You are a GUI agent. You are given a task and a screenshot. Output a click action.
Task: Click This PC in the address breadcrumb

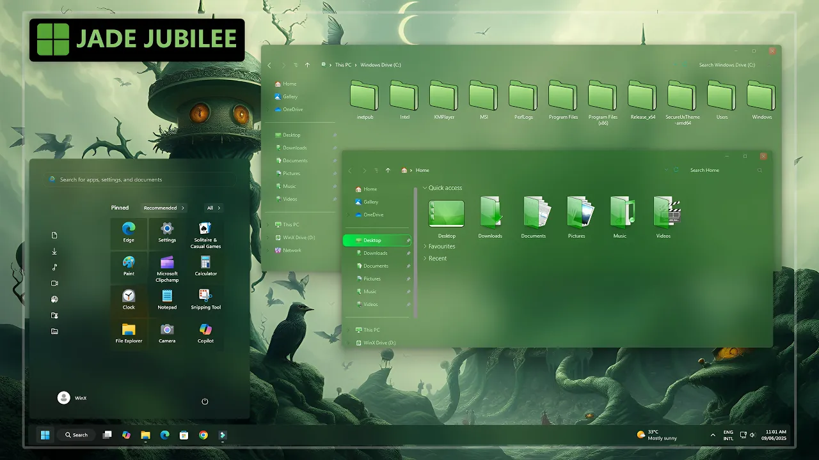point(344,65)
